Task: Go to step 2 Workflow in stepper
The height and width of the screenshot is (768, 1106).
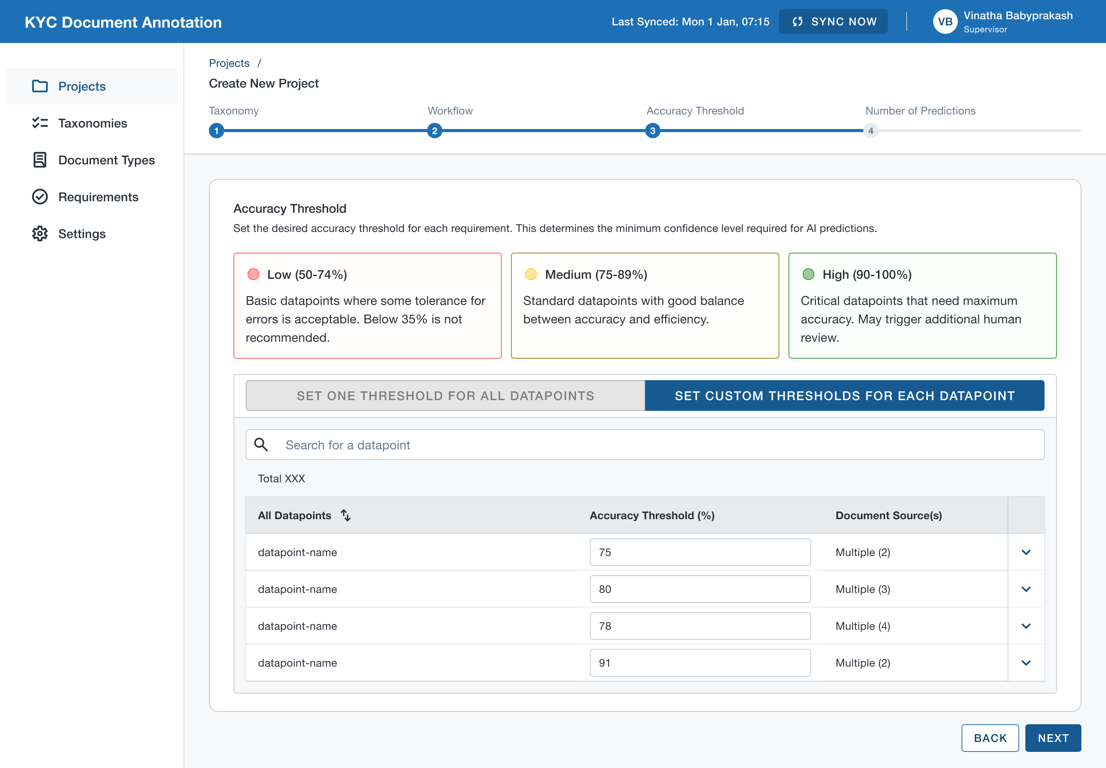Action: (435, 131)
